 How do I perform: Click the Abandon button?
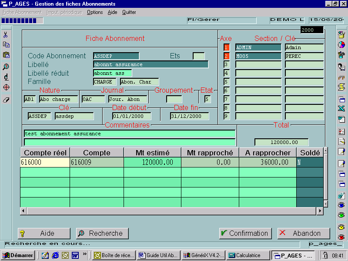pos(303,233)
